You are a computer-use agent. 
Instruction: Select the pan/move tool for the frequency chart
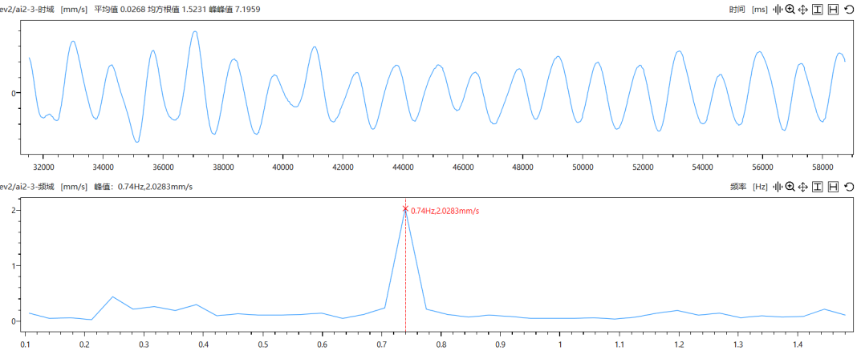click(x=803, y=187)
